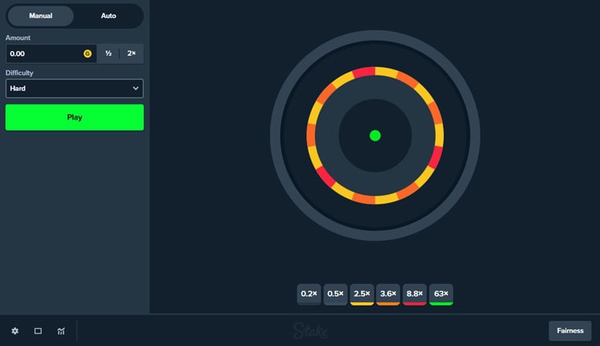
Task: Open the settings gear icon
Action: 15,331
